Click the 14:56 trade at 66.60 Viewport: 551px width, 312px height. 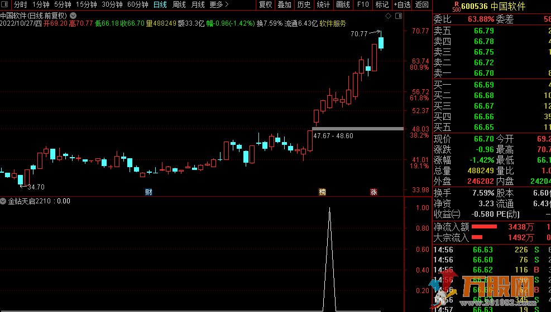(492, 260)
